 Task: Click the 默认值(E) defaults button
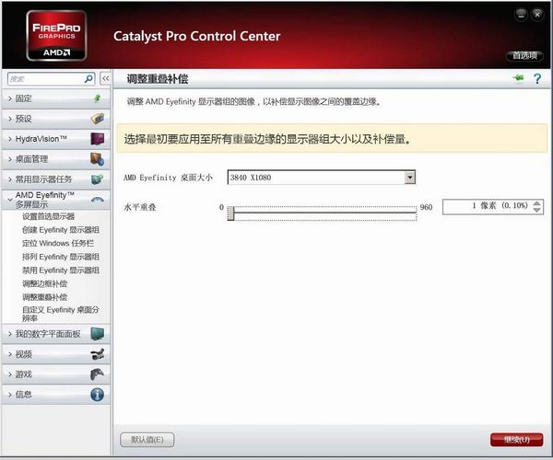(x=147, y=440)
